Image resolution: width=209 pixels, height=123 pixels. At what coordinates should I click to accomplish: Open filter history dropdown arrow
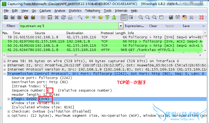(121, 26)
